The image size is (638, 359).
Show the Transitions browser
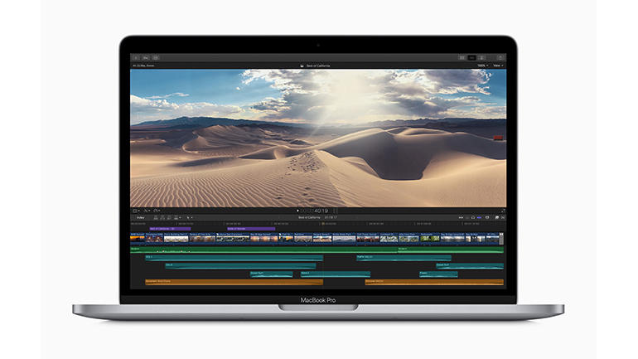click(x=503, y=218)
